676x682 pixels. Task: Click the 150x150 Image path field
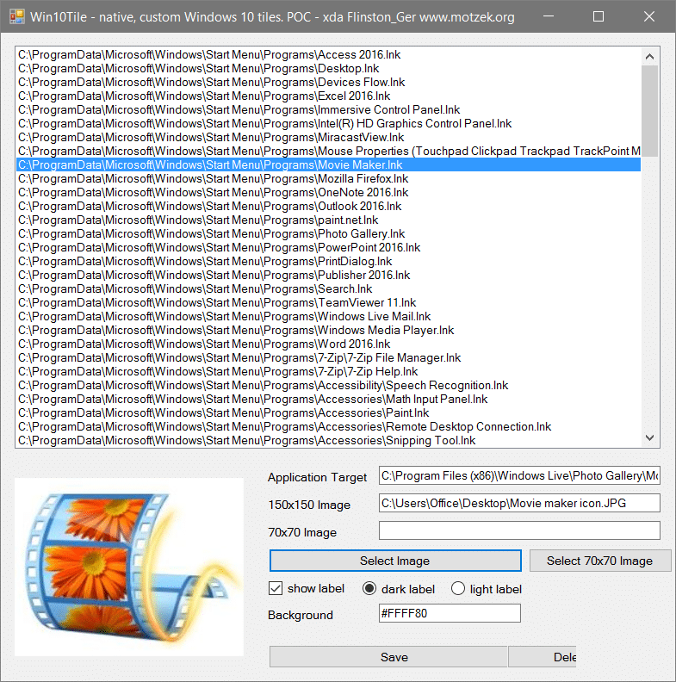[x=519, y=503]
